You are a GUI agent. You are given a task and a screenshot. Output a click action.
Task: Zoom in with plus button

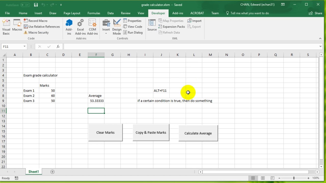coord(308,178)
